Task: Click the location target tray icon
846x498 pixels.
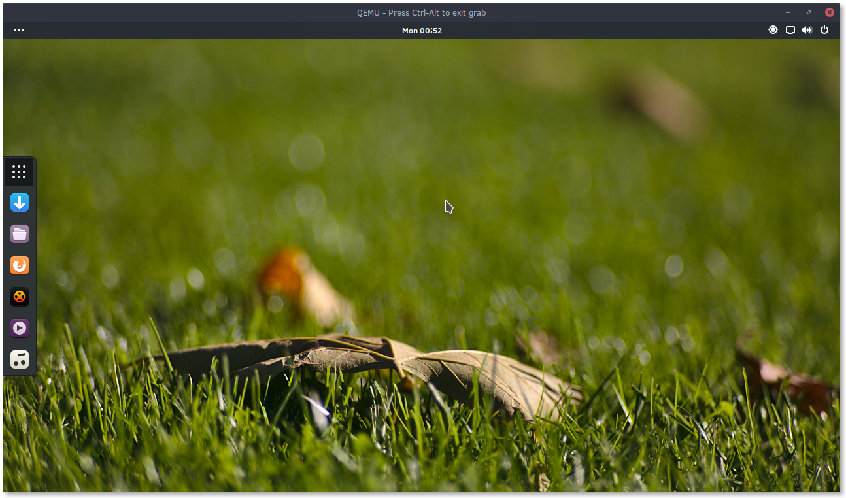Action: tap(773, 30)
